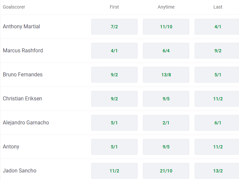Click Anthony Martial first goalscorer odds 7/2

[114, 27]
